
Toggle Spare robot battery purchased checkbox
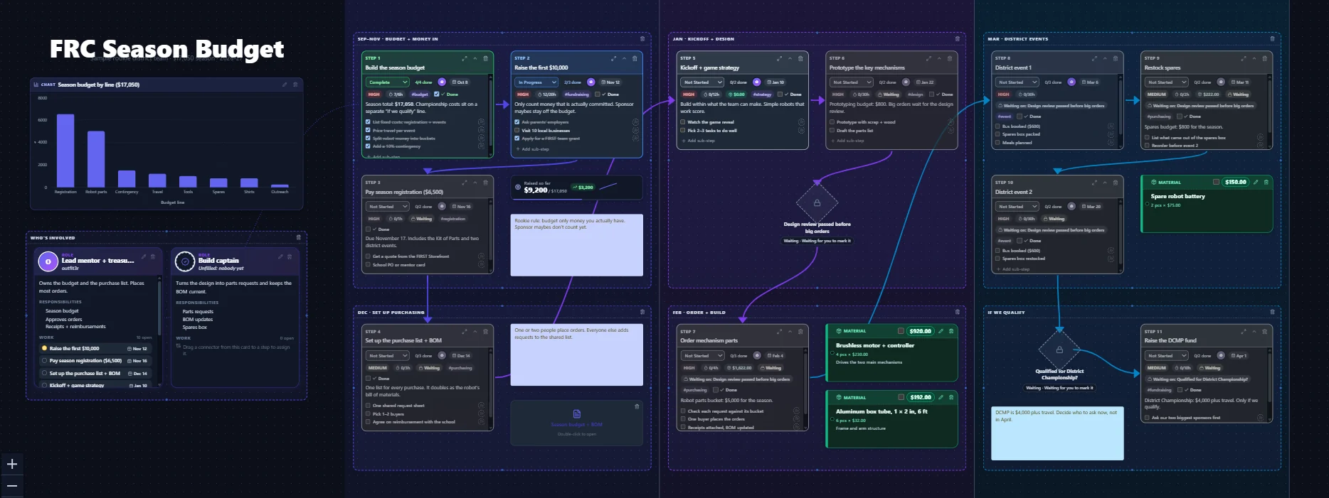(x=1216, y=182)
